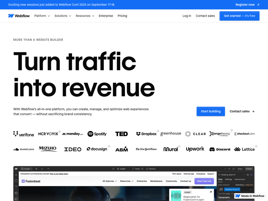Click the add elements plus icon in Designer preview
Image resolution: width=268 pixels, height=201 pixels.
tap(16, 175)
